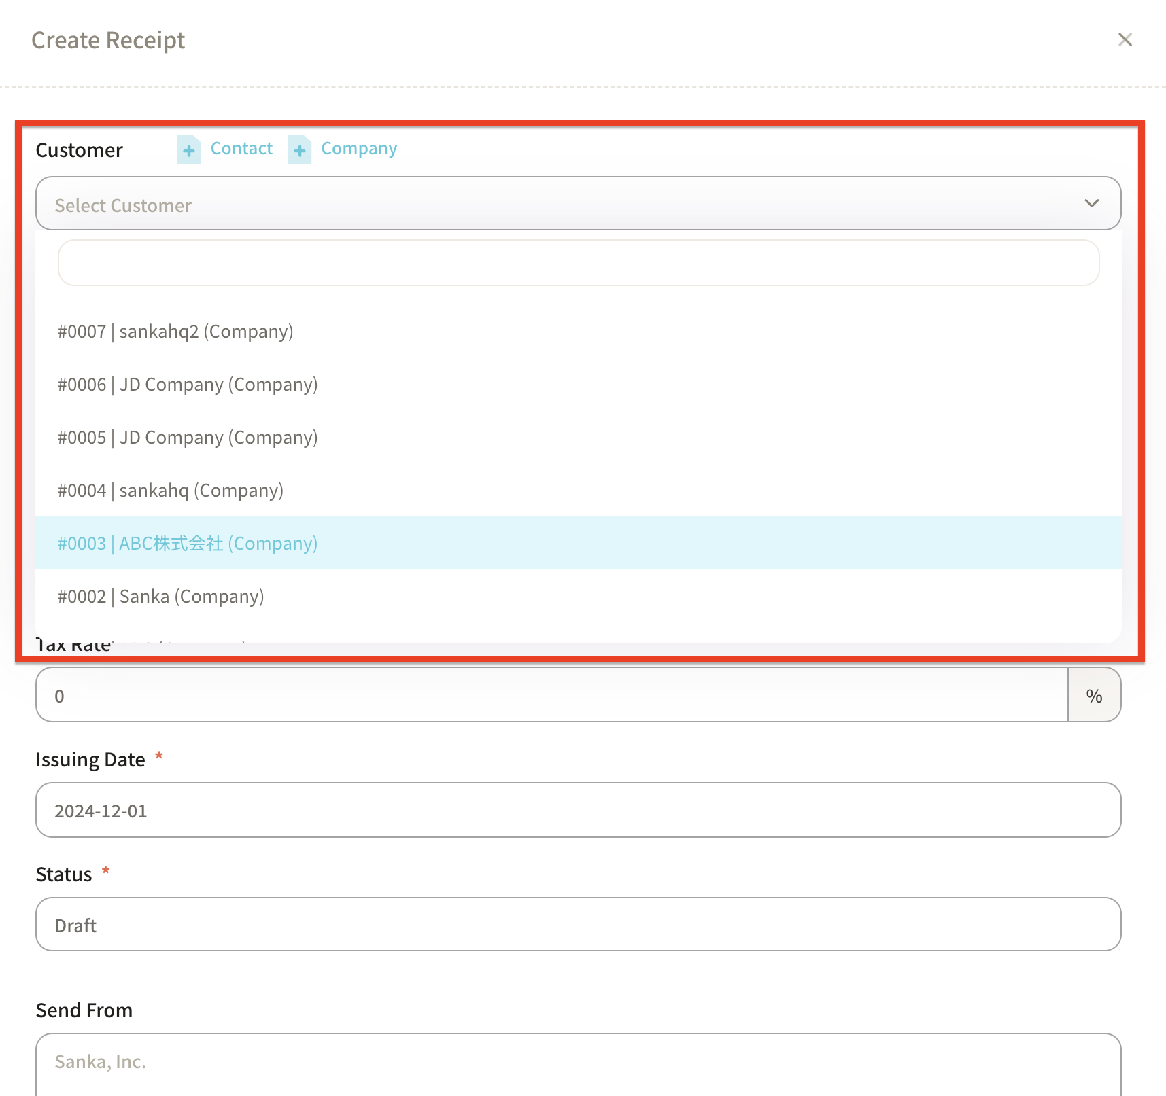Viewport: 1166px width, 1096px height.
Task: Select customer #0005 JD Company
Action: point(188,438)
